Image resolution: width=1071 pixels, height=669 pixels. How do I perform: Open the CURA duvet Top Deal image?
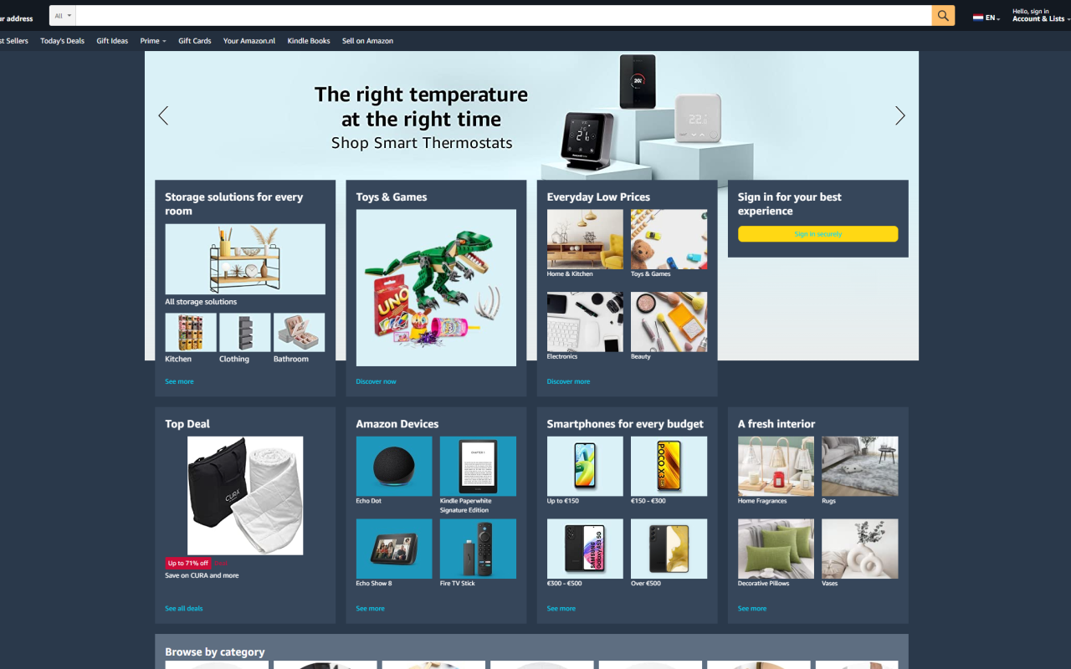click(x=245, y=496)
